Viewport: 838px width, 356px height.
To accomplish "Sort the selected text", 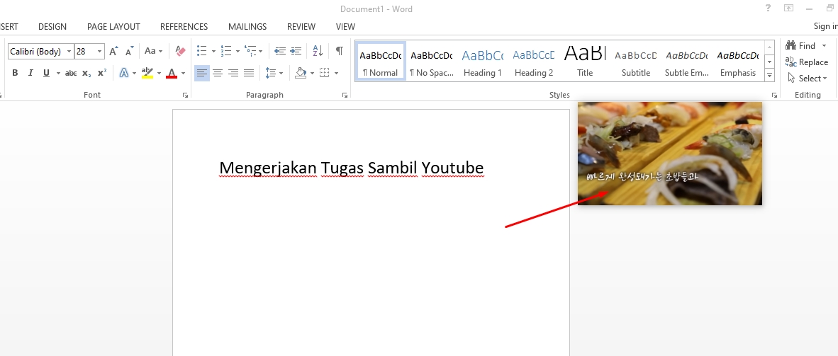I will coord(318,51).
